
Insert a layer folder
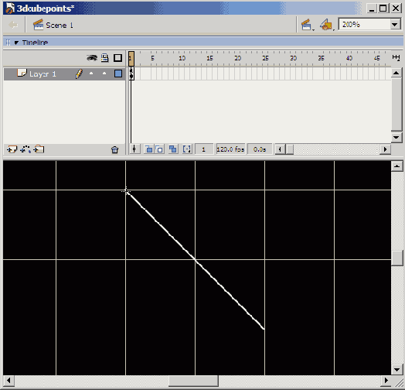pyautogui.click(x=39, y=149)
